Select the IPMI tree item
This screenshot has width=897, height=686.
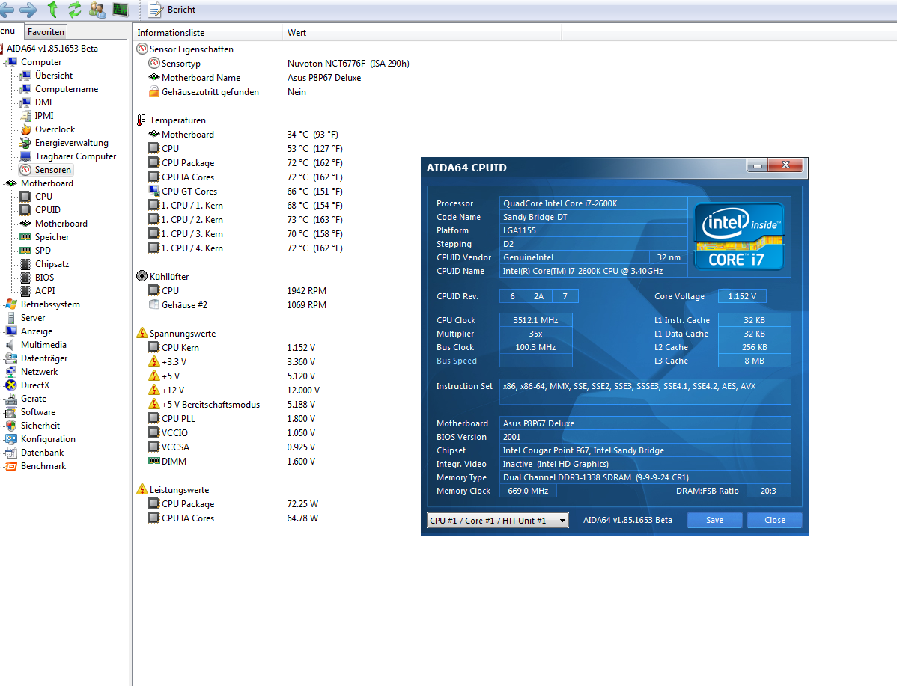click(44, 115)
